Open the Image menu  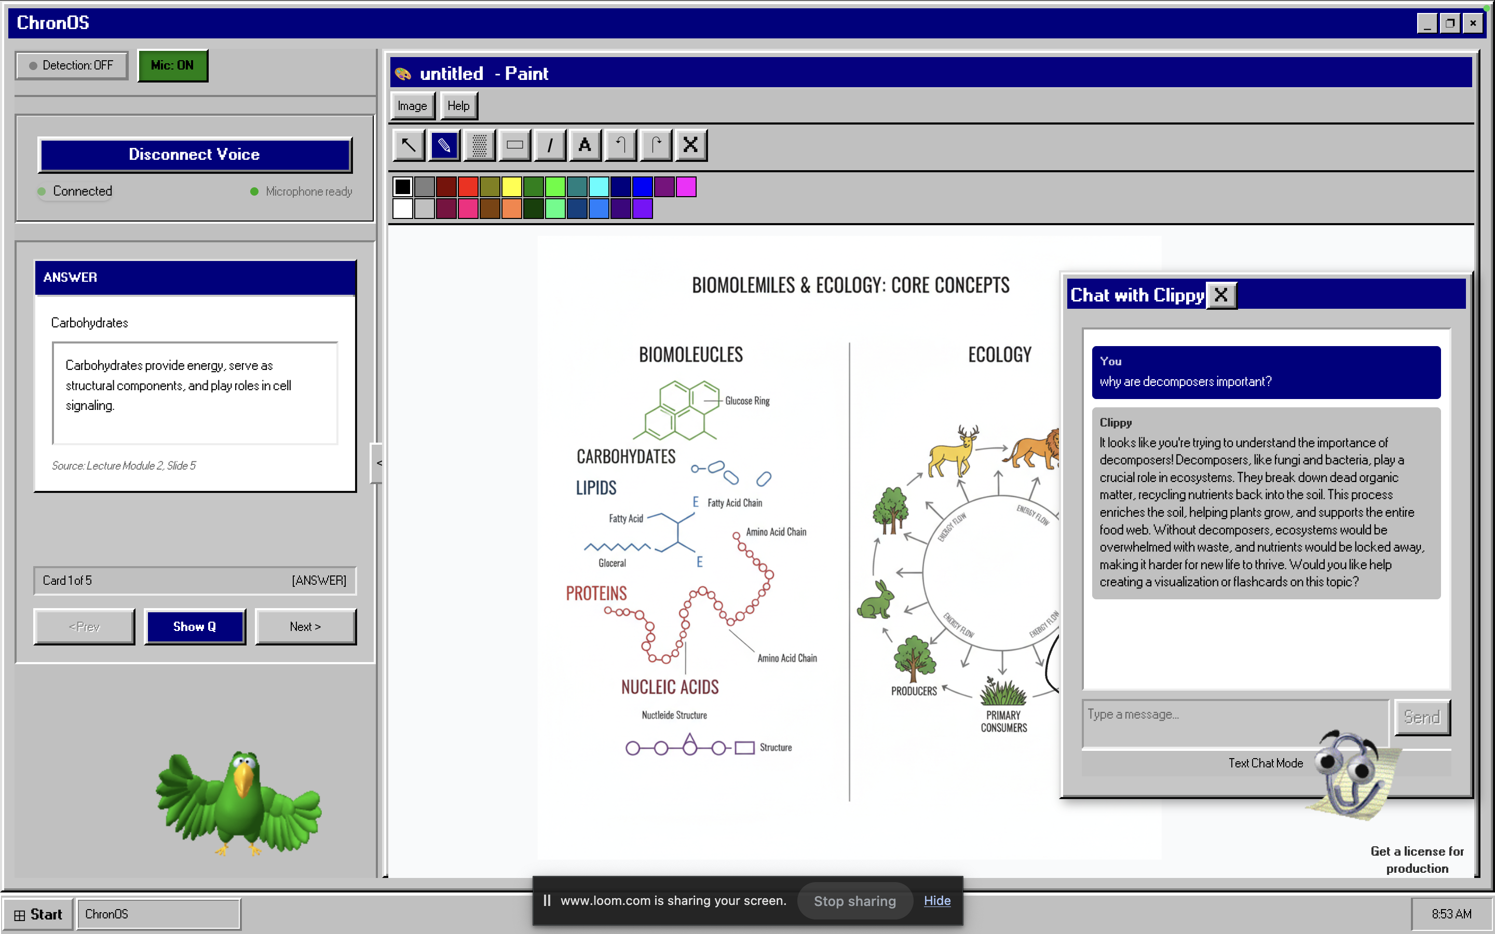412,106
